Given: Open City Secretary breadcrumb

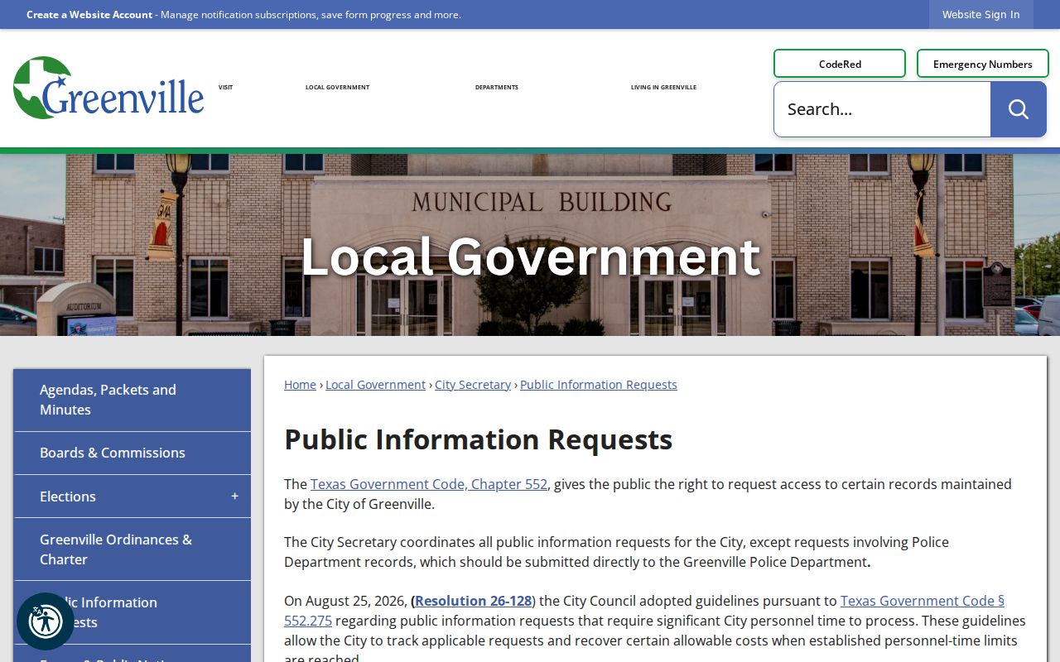Looking at the screenshot, I should point(473,385).
